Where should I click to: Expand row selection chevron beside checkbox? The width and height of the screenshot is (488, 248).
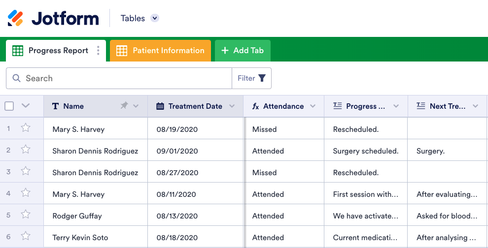click(x=26, y=106)
